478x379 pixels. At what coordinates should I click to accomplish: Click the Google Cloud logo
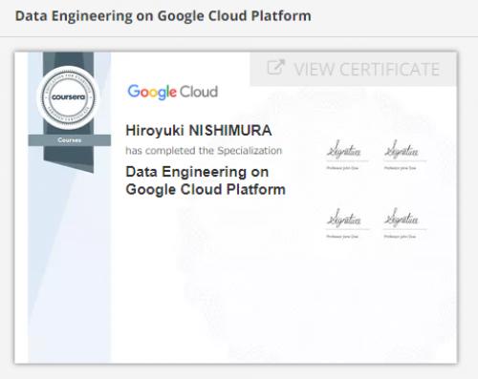tap(173, 92)
